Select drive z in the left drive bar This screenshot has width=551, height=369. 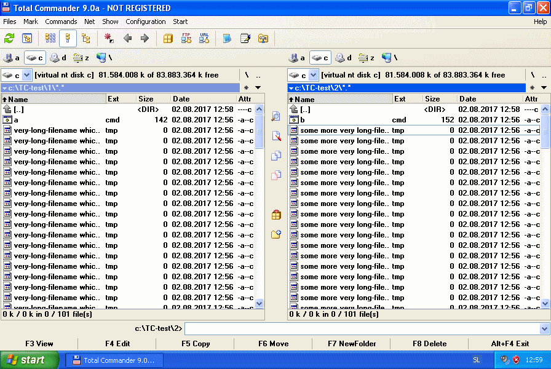pos(82,58)
